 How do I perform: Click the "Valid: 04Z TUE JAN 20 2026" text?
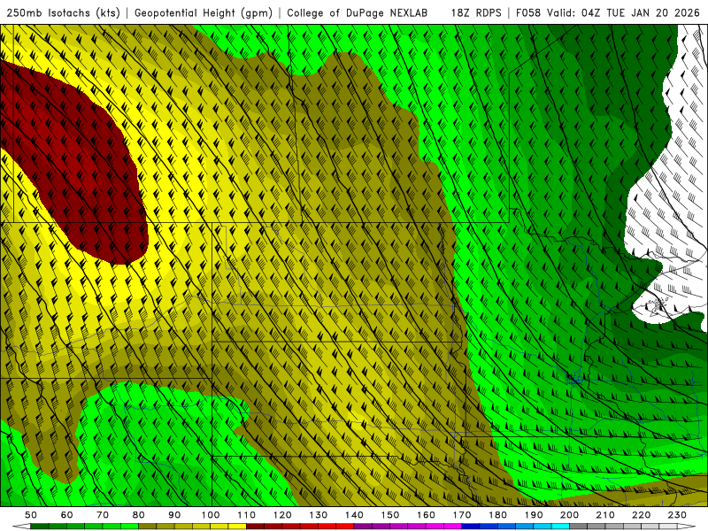623,12
